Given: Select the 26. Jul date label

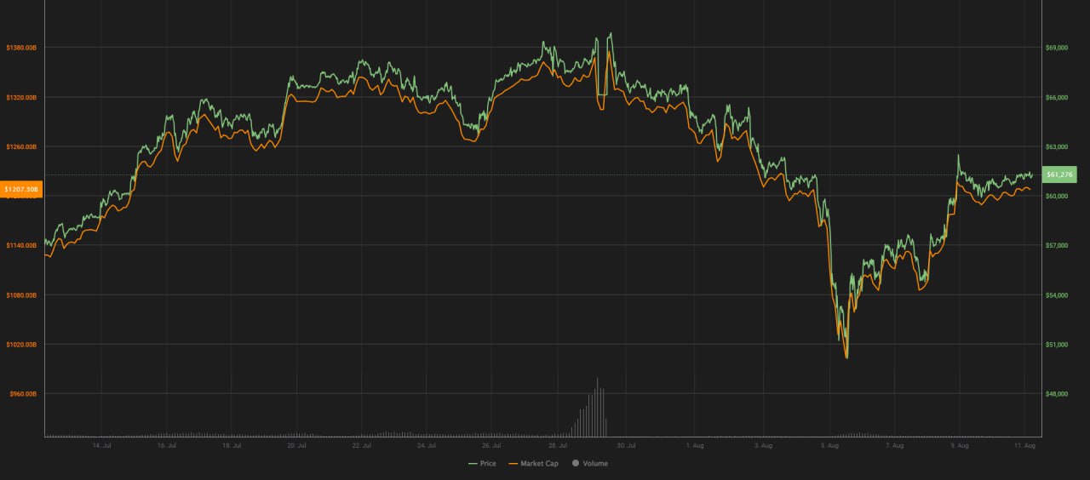Looking at the screenshot, I should (x=491, y=445).
